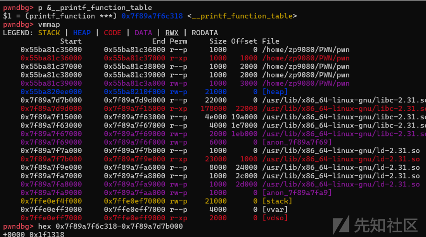Click the [stack] file entry
This screenshot has height=237, width=426.
[277, 201]
